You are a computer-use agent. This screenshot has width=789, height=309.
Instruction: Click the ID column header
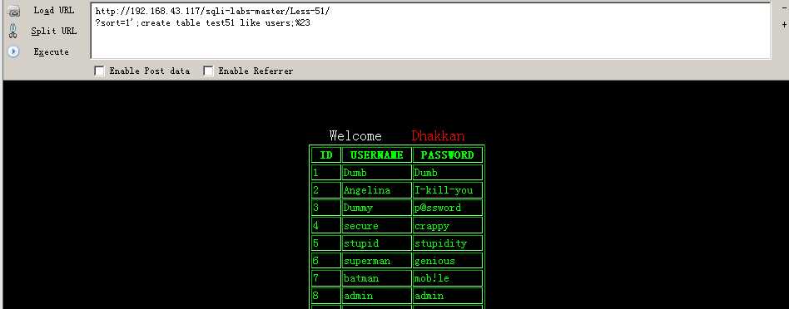click(x=326, y=154)
